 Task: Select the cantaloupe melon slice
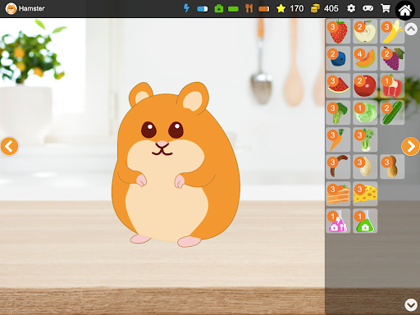tap(365, 58)
